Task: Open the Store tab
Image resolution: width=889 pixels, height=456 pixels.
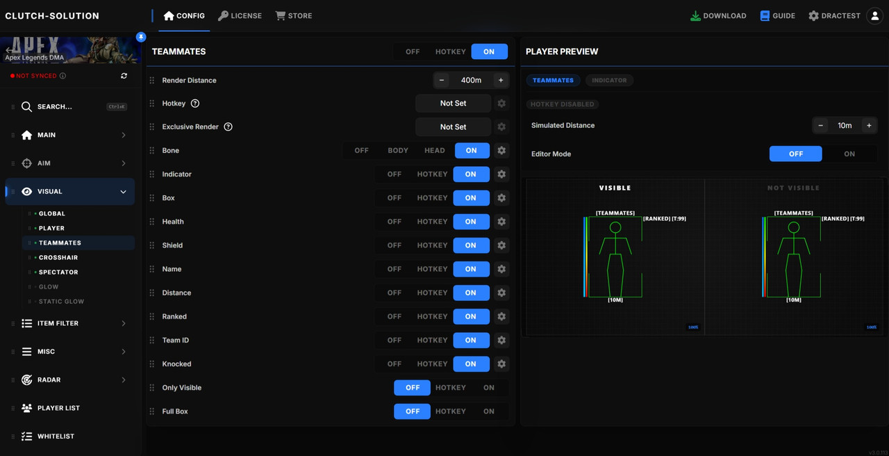Action: tap(294, 15)
